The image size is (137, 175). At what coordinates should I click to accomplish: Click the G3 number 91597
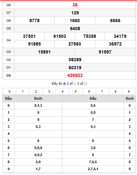click(105, 52)
